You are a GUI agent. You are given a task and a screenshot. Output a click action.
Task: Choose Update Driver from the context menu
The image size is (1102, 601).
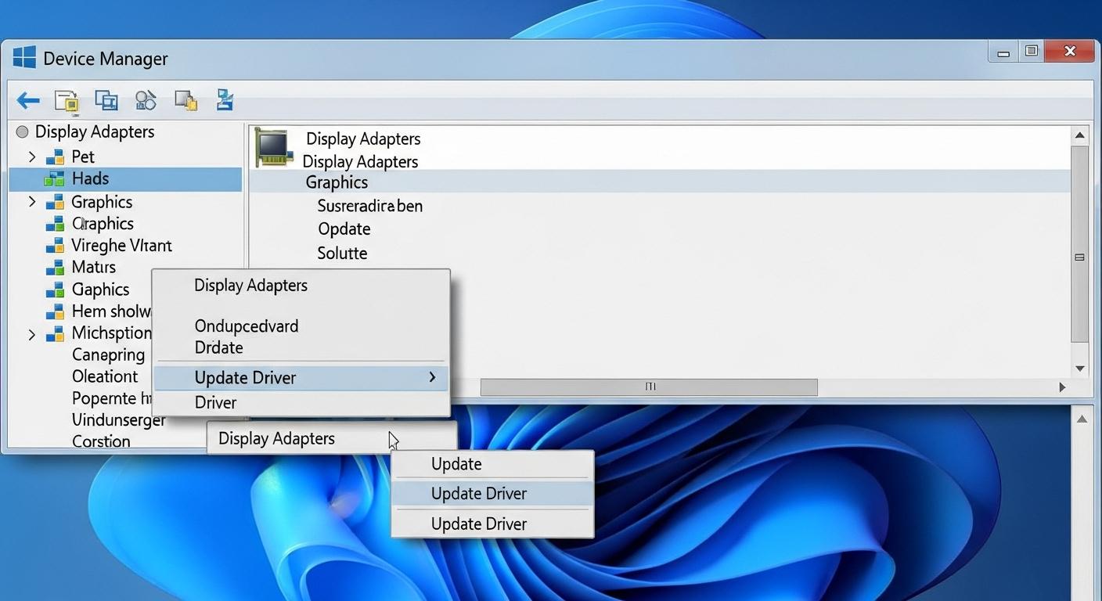click(245, 377)
